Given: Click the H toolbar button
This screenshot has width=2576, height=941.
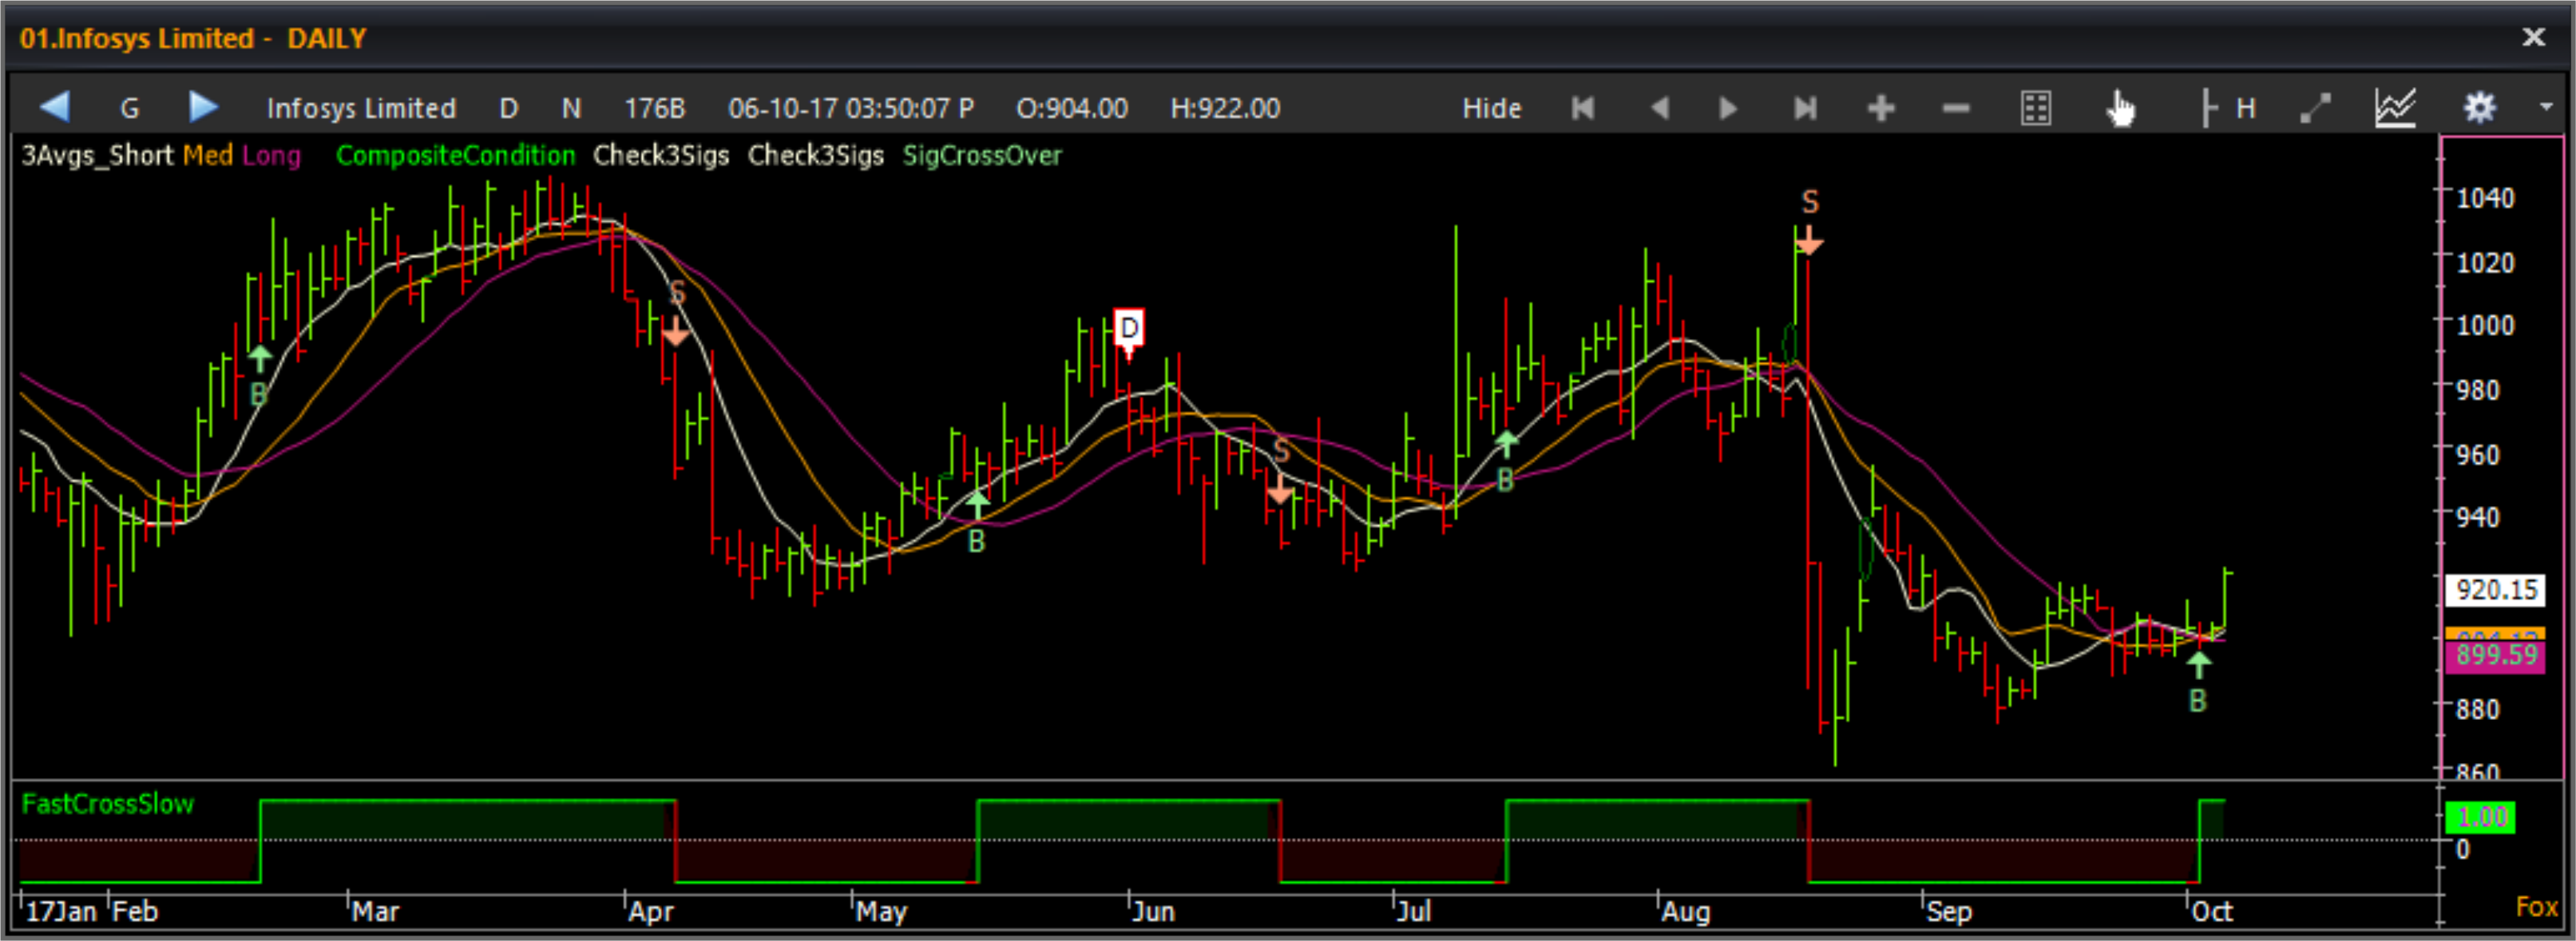Looking at the screenshot, I should (x=2246, y=108).
